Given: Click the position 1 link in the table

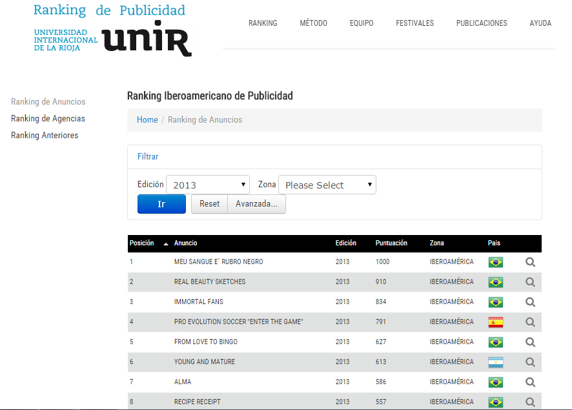Looking at the screenshot, I should [x=131, y=262].
